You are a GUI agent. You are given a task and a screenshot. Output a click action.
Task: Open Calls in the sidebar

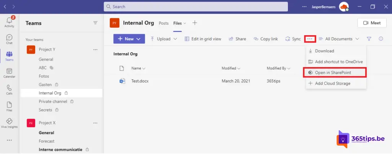point(9,90)
